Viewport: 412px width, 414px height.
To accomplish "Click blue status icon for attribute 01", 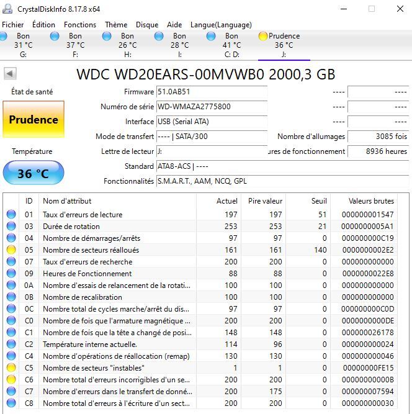I will (11, 214).
